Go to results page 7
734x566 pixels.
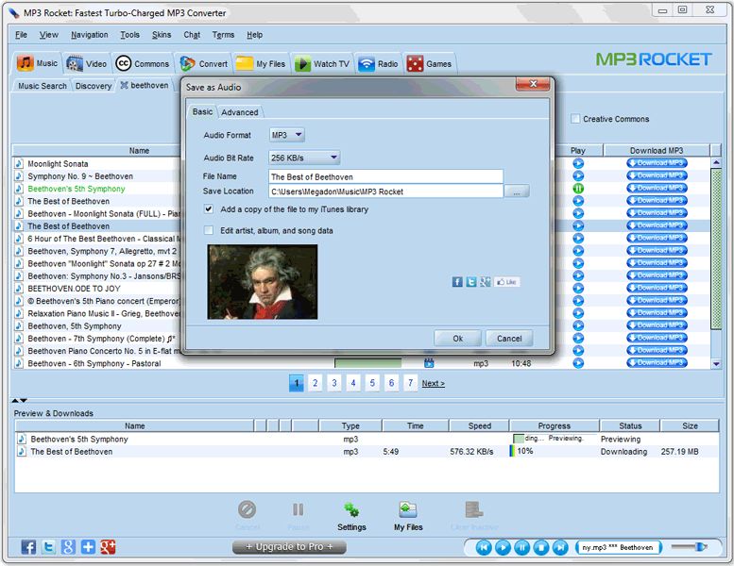point(410,383)
